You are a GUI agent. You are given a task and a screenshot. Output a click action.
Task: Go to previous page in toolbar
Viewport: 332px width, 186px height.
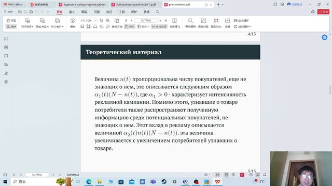132,21
